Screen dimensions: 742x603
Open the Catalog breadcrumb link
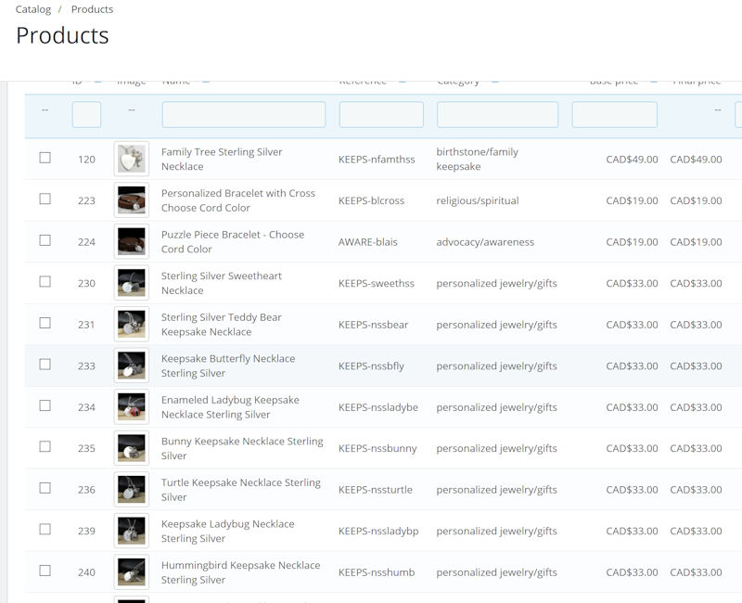33,9
